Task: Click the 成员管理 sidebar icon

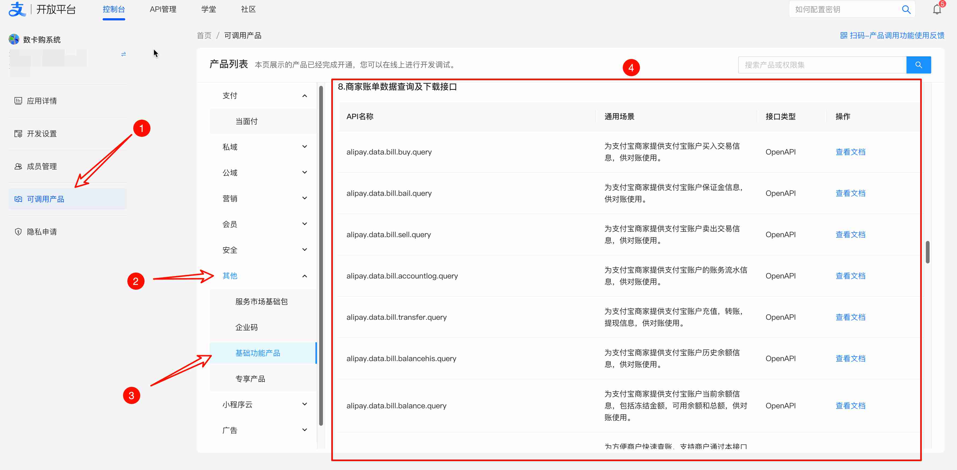Action: (x=18, y=167)
